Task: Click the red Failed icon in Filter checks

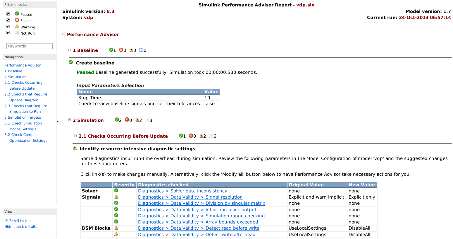Action: tap(17, 20)
